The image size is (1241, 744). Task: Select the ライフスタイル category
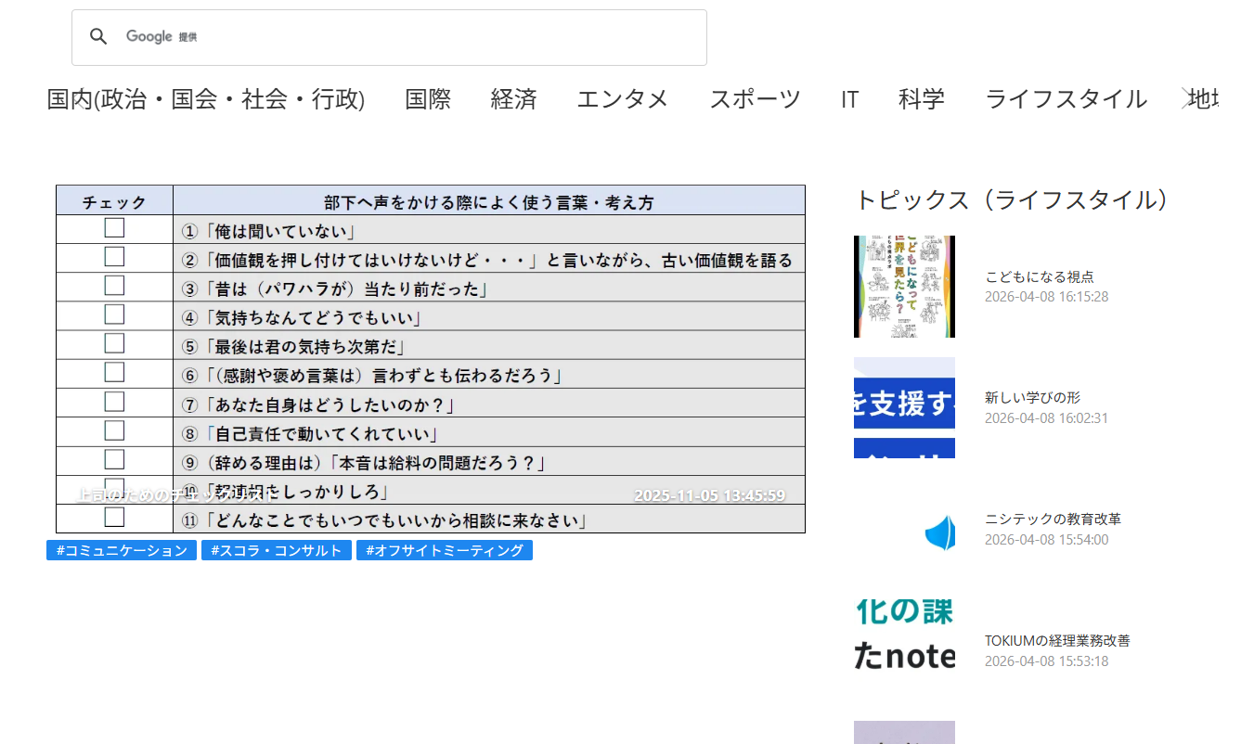click(x=1066, y=99)
